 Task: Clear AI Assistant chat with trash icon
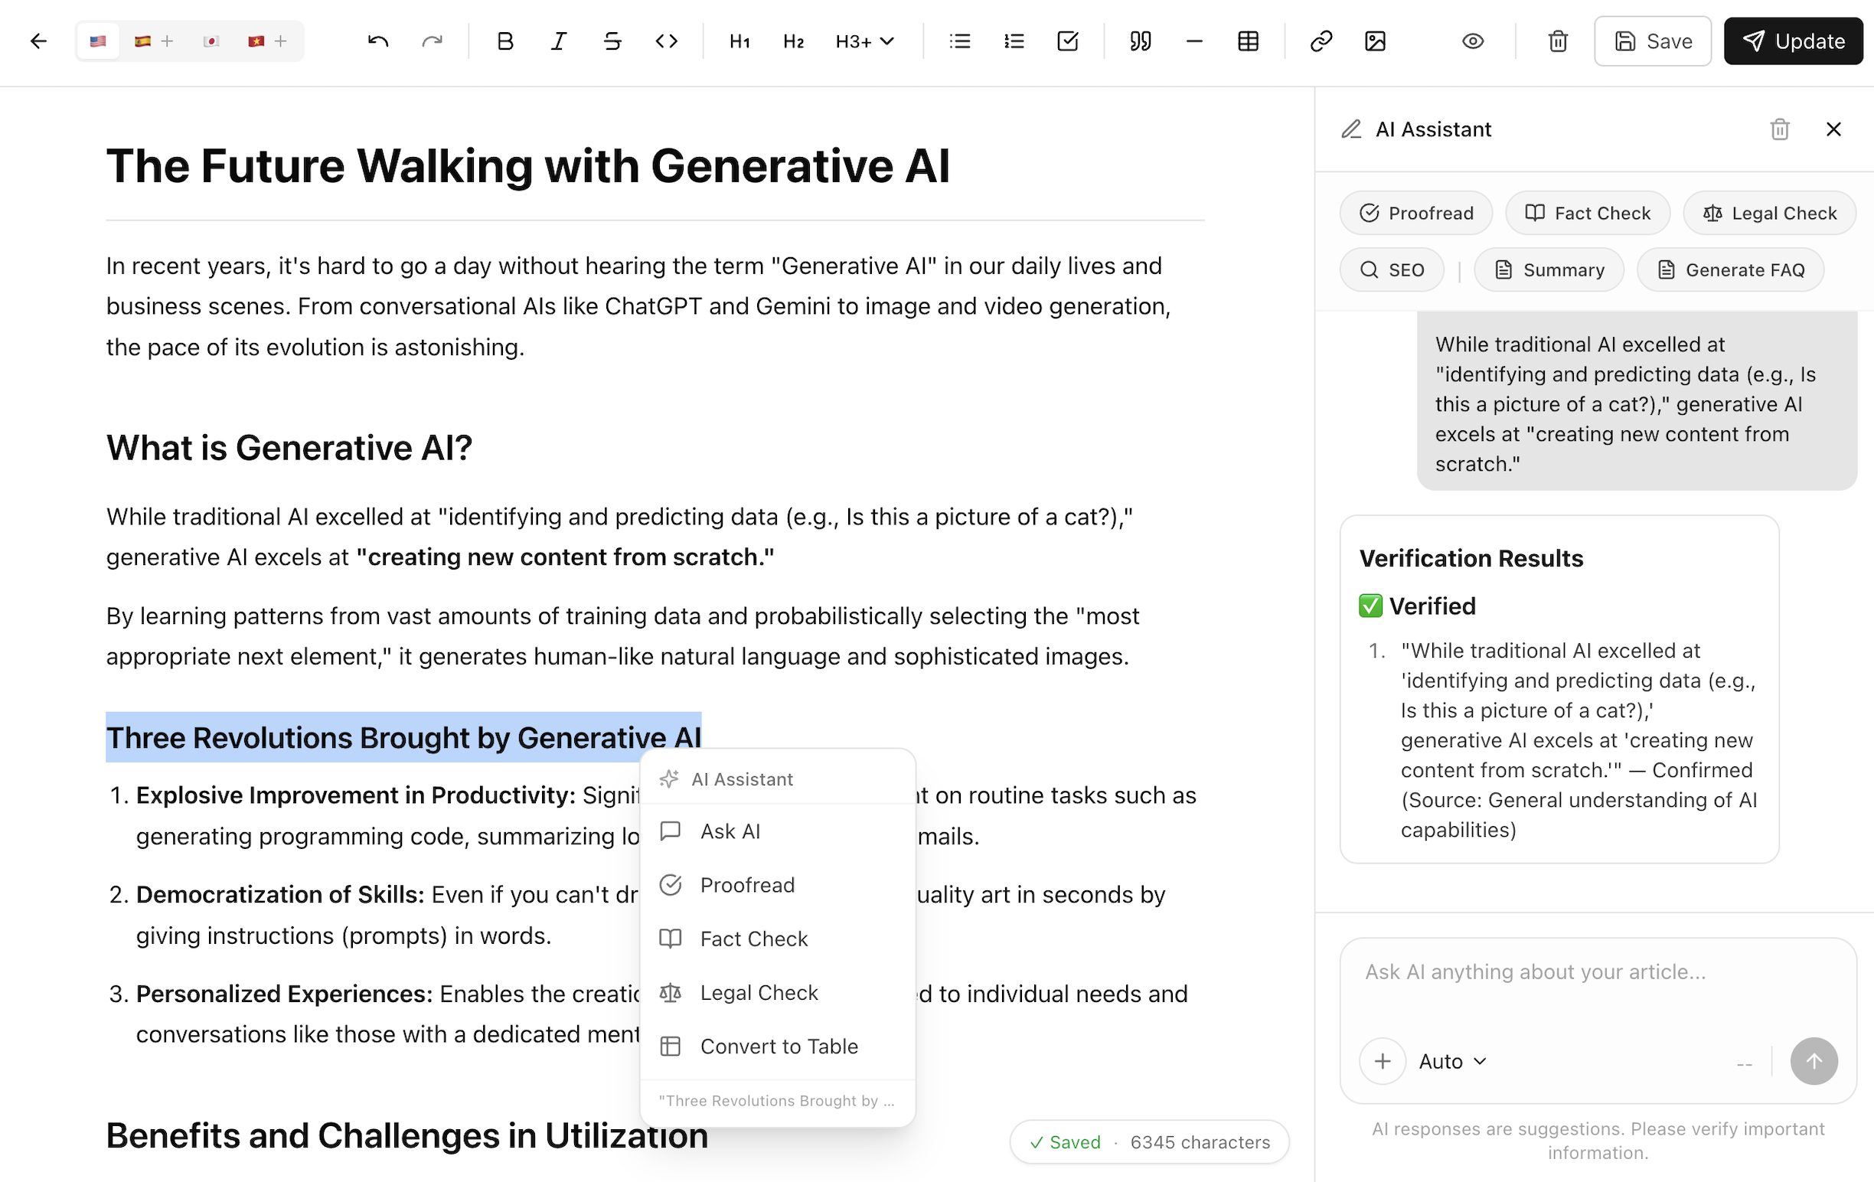[1779, 129]
